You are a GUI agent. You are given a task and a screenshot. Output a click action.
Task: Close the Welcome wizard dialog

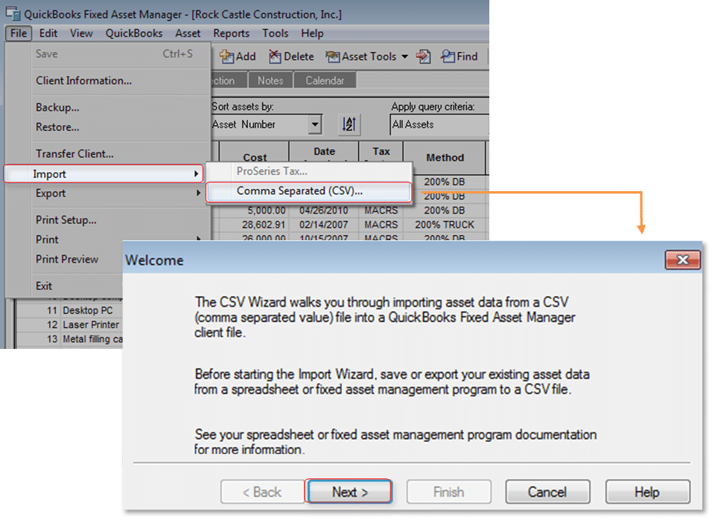coord(682,260)
